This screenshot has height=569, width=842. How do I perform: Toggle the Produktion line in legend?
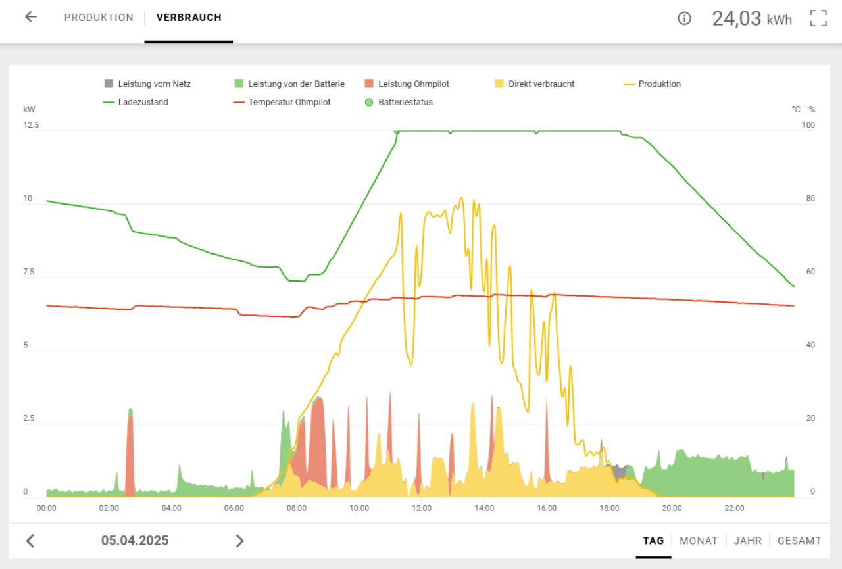tap(651, 84)
